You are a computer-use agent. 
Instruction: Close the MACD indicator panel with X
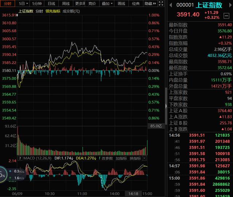coord(145,158)
